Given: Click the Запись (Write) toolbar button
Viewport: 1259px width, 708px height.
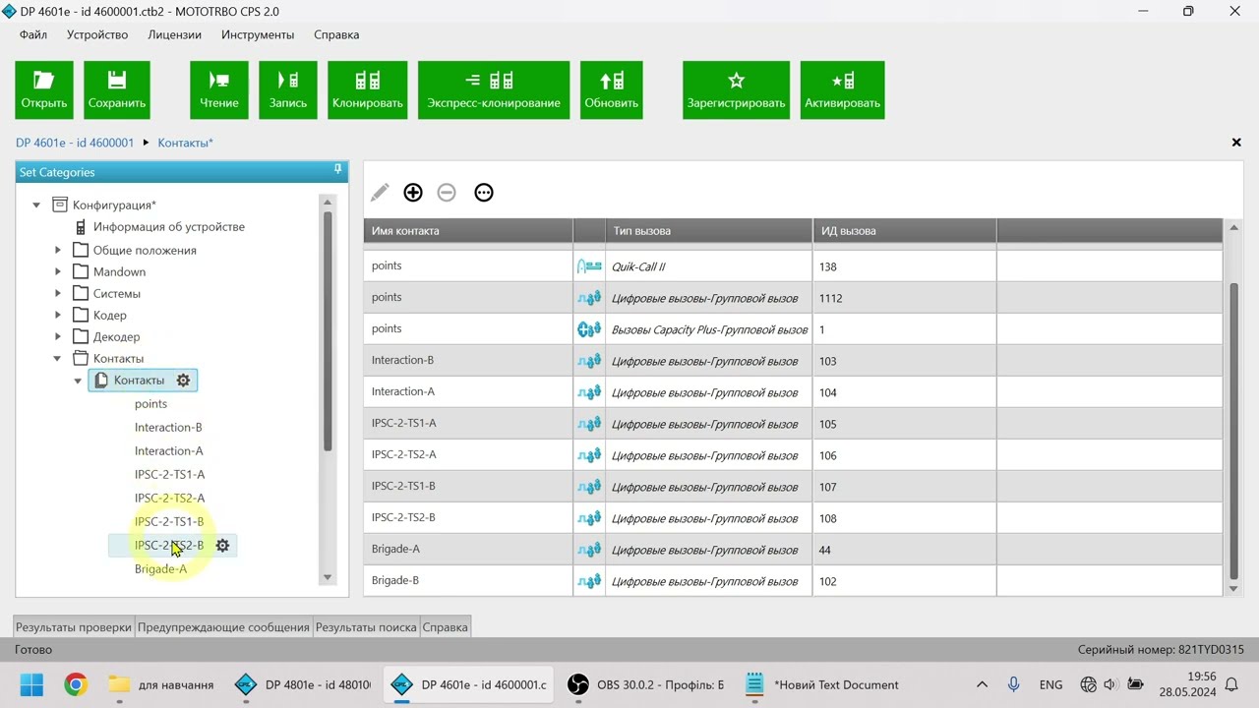Looking at the screenshot, I should [x=288, y=89].
